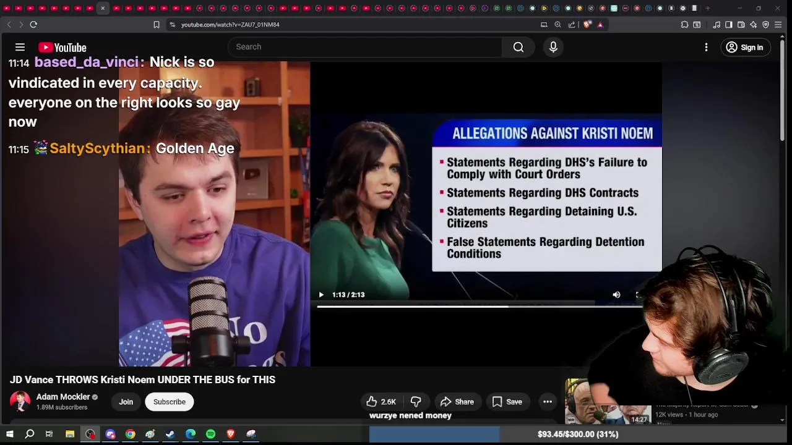Image resolution: width=792 pixels, height=445 pixels.
Task: Open the YouTube hamburger guide menu
Action: pos(20,47)
